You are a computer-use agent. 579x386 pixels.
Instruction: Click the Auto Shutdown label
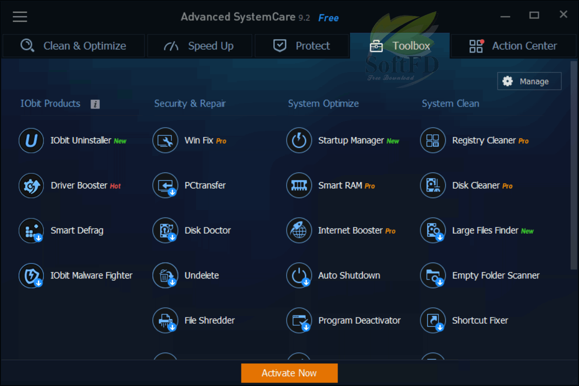point(349,275)
